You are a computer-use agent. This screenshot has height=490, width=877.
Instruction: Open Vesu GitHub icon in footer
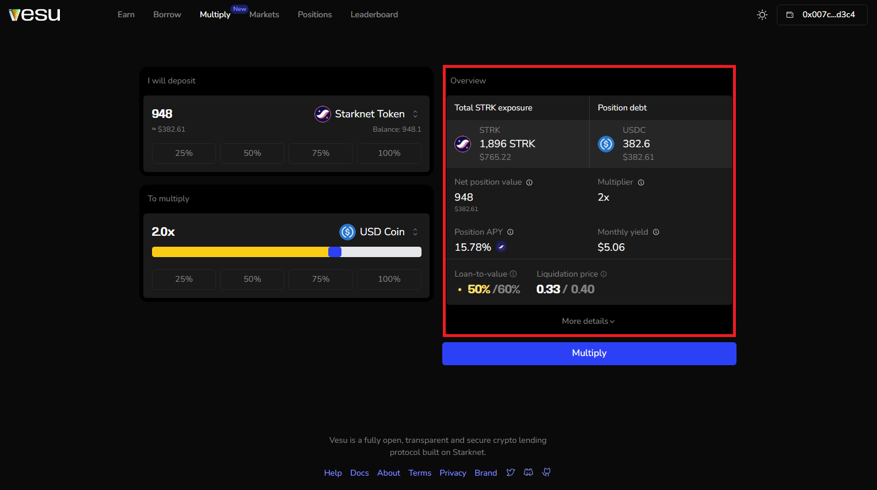click(x=546, y=472)
